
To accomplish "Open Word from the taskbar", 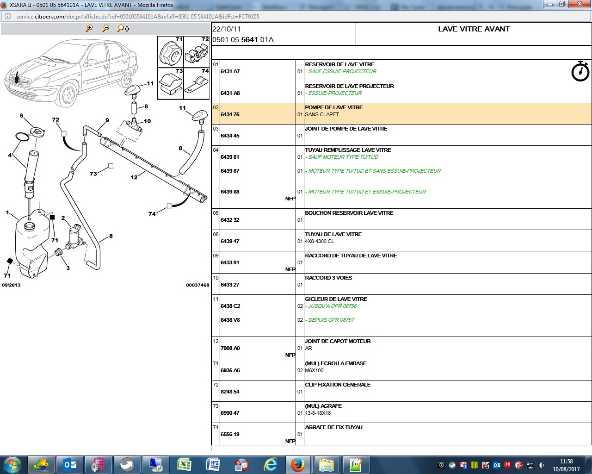I will click(213, 465).
